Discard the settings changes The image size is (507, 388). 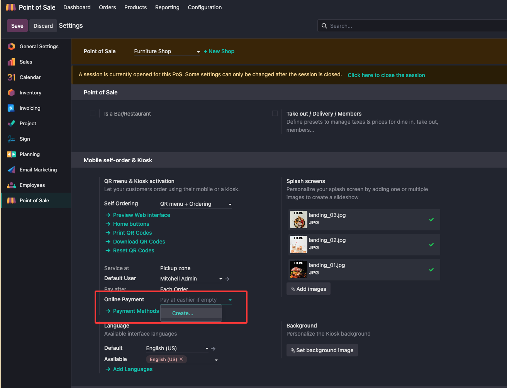coord(43,26)
